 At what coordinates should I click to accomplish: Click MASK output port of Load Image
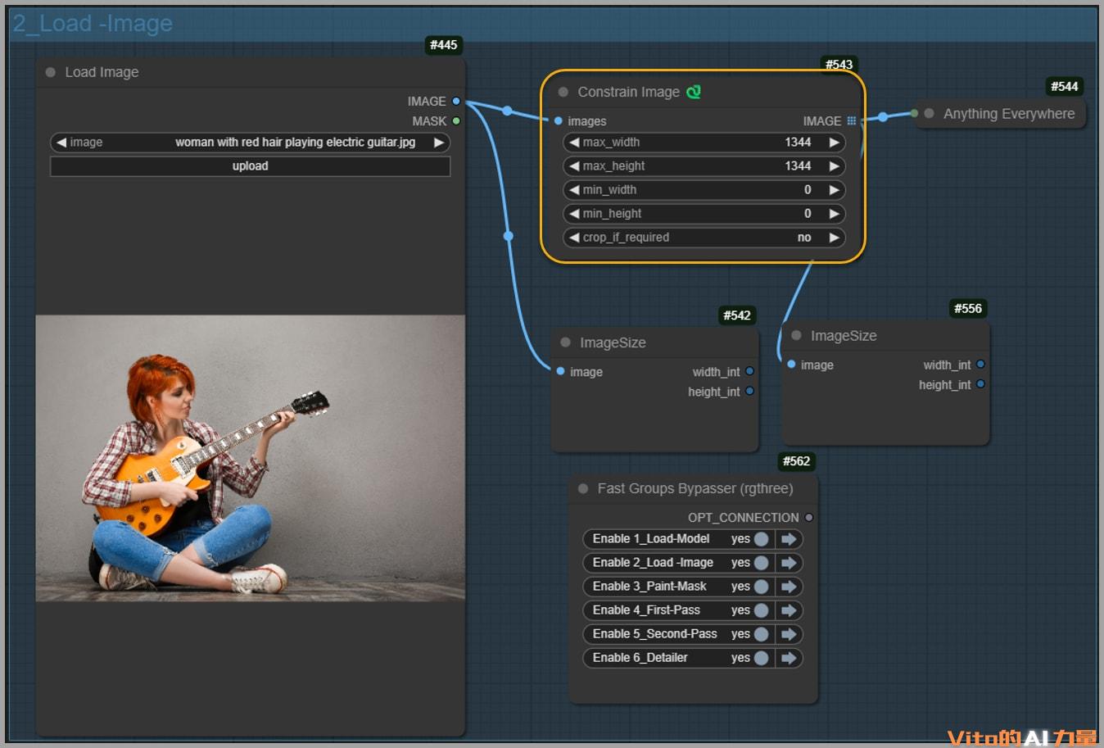(456, 121)
